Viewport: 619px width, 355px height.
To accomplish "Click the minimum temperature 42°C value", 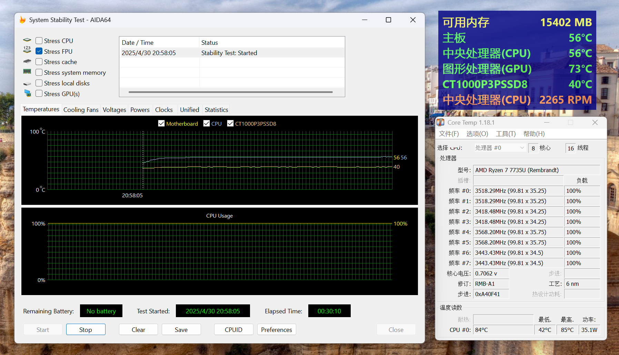I will 545,330.
